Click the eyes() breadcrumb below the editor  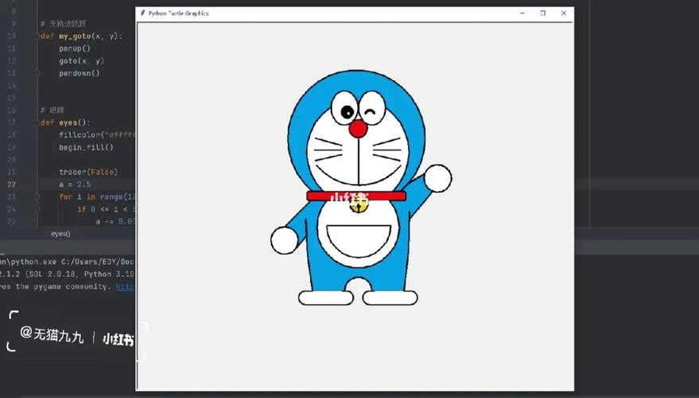pyautogui.click(x=60, y=234)
